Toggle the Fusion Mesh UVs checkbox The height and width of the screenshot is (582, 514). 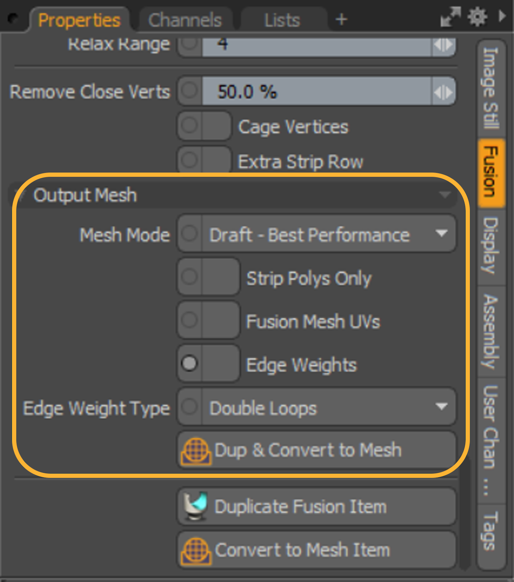tap(208, 320)
